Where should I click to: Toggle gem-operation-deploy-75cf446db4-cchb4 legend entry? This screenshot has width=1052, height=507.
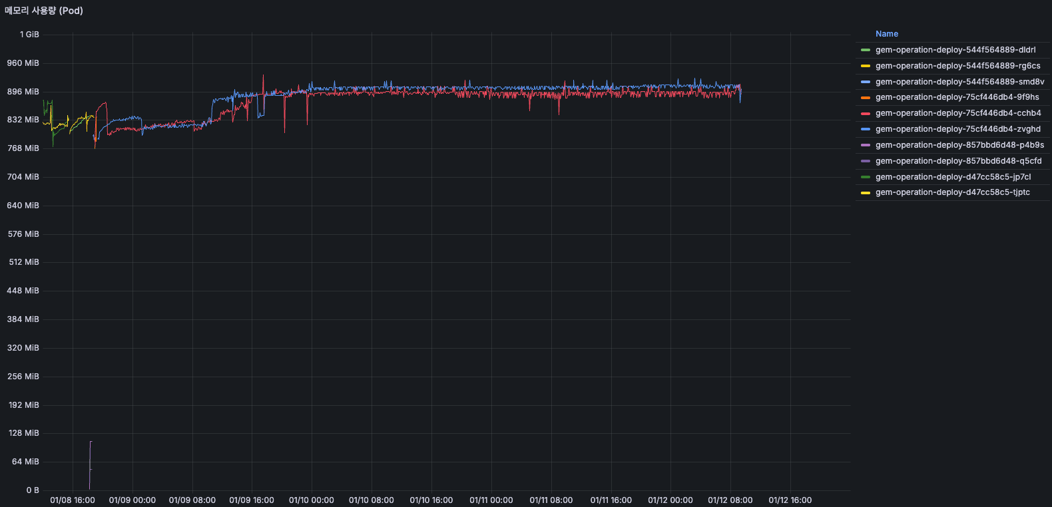click(x=958, y=113)
